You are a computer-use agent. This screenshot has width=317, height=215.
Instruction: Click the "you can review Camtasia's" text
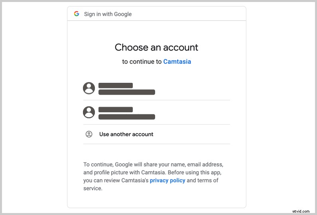[x=116, y=180]
